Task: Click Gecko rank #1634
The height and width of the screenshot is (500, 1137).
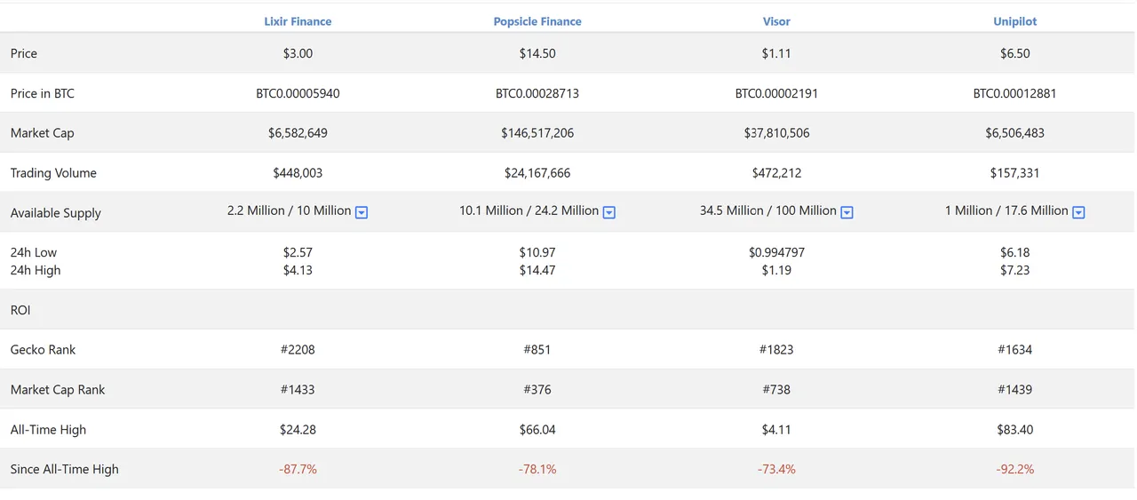Action: click(1014, 350)
